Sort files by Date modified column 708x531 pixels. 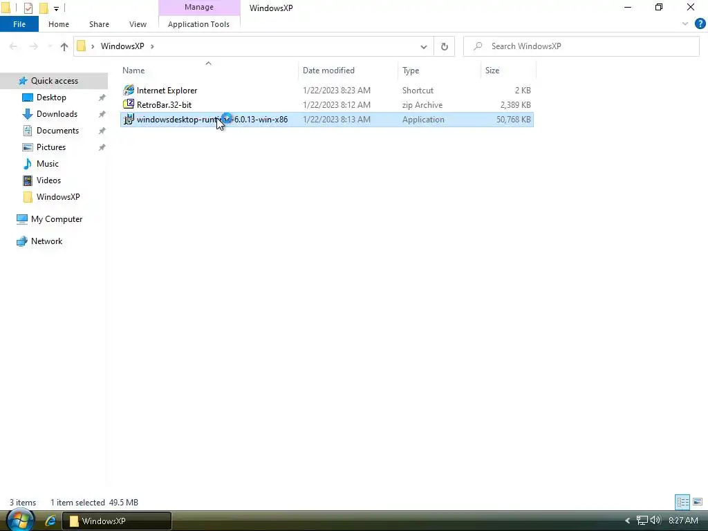click(x=328, y=71)
